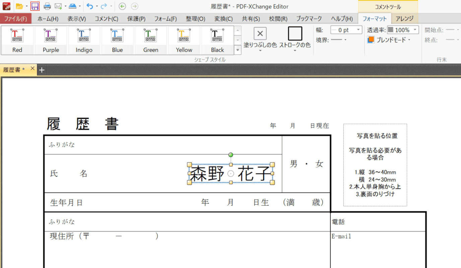Open the 塗りつぶしの色 dropdown arrow

(260, 51)
